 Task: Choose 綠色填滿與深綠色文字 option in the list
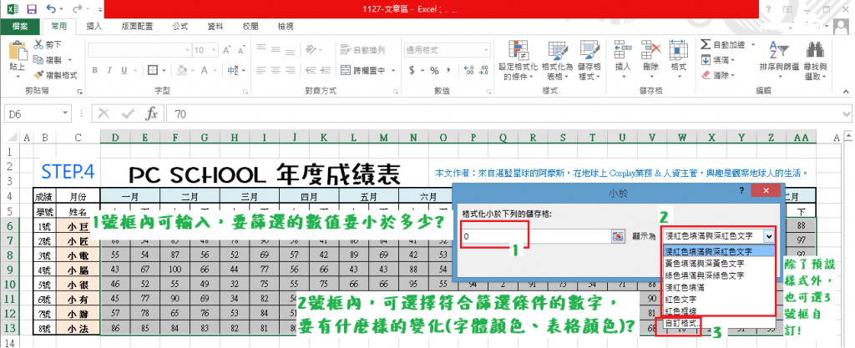[x=719, y=275]
